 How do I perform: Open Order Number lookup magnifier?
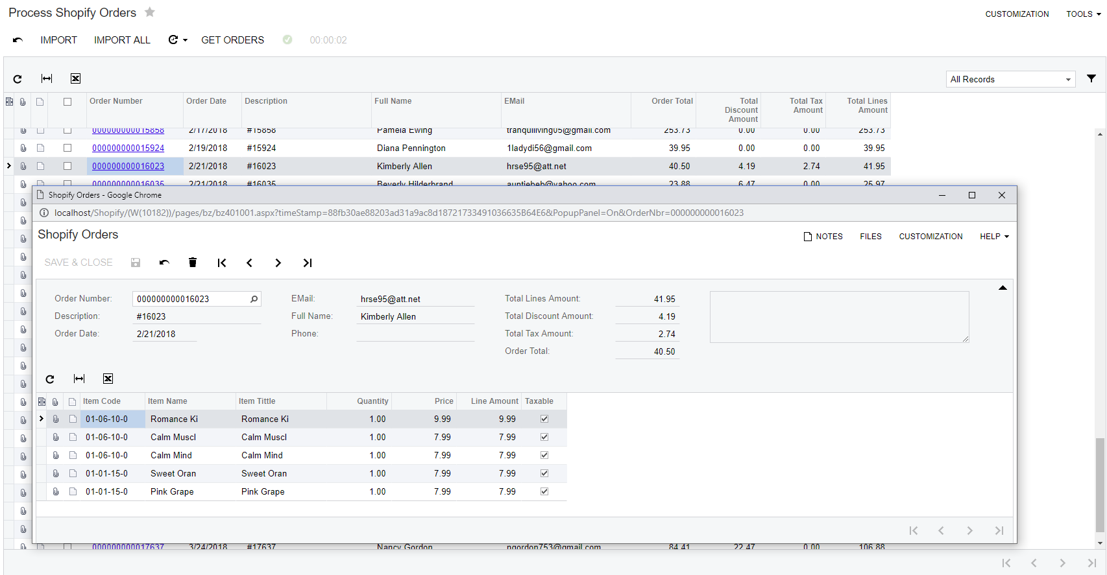[x=254, y=299]
